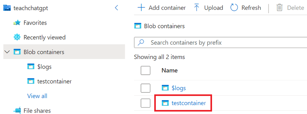Click the Delete trash can icon
307x114 pixels.
point(279,8)
